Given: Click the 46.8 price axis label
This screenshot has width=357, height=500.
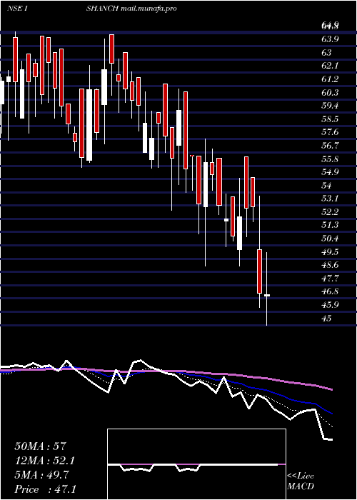Looking at the screenshot, I should (x=330, y=291).
